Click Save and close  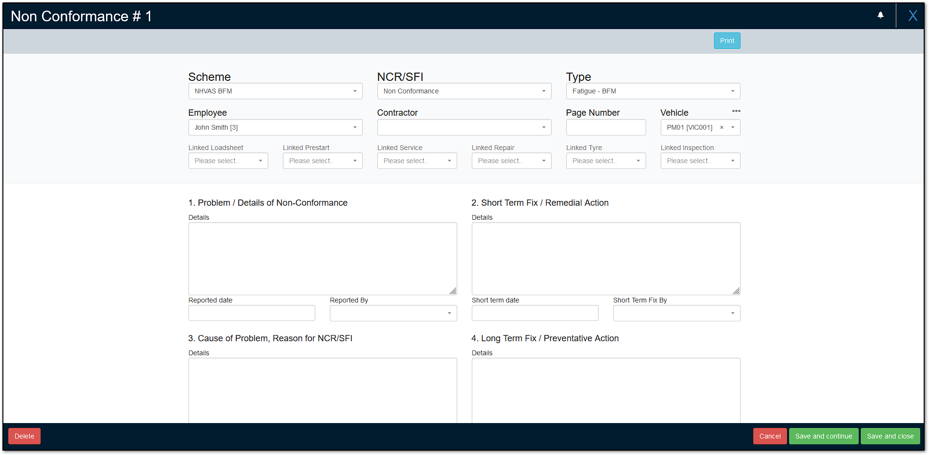[x=890, y=436]
